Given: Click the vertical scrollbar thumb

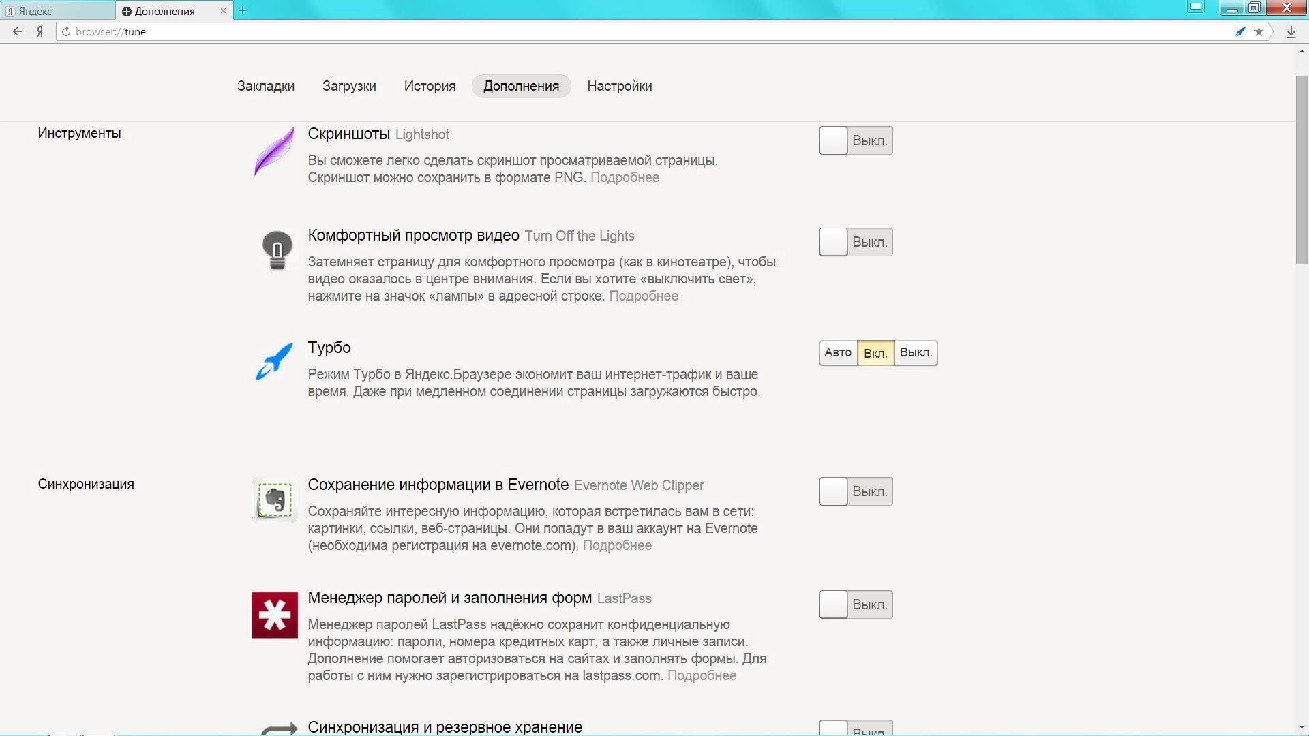Looking at the screenshot, I should point(1302,169).
